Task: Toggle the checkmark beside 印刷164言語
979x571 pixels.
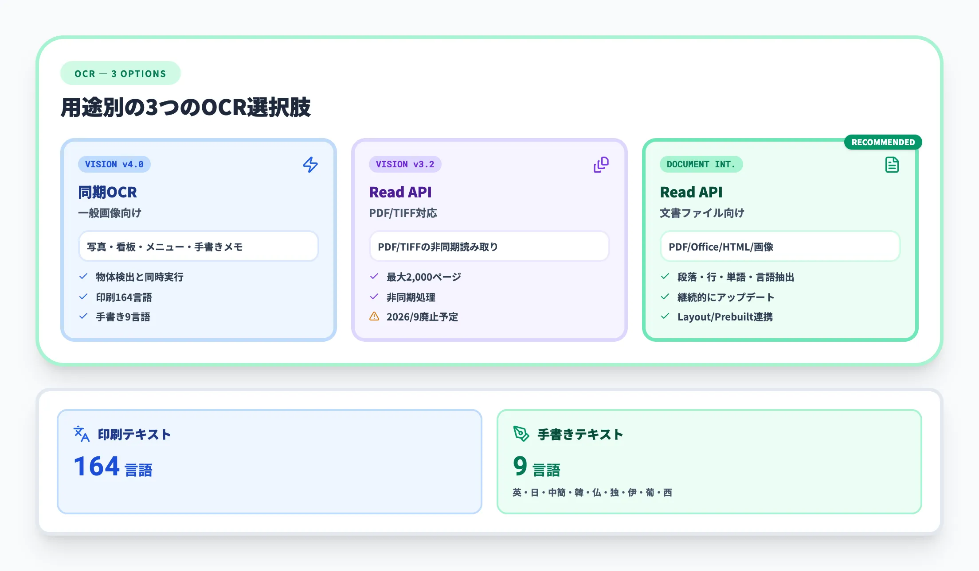Action: pos(83,297)
